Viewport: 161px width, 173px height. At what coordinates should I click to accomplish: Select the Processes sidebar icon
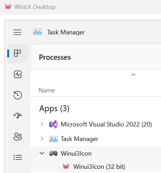(x=17, y=53)
